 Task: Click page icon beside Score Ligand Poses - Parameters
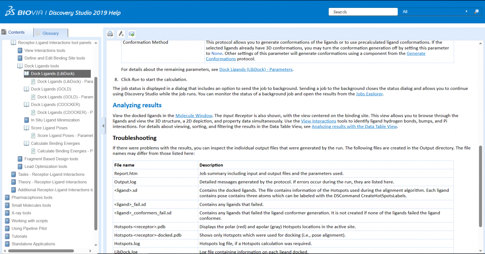coord(33,136)
